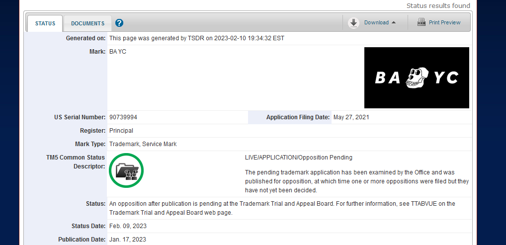
Task: Click the green-circled opposition pending folder icon
Action: click(126, 171)
